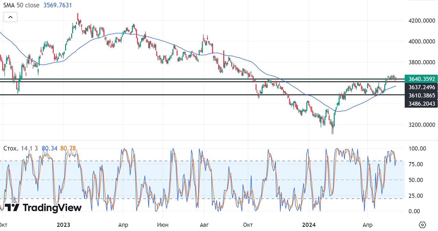Open chart settings via the hexagon gear icon
The image size is (438, 231).
click(x=422, y=225)
